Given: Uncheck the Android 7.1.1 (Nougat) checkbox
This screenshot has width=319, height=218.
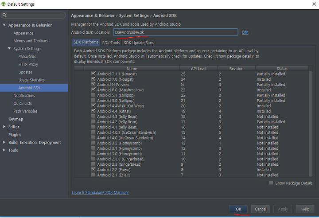Looking at the screenshot, I should 93,74.
